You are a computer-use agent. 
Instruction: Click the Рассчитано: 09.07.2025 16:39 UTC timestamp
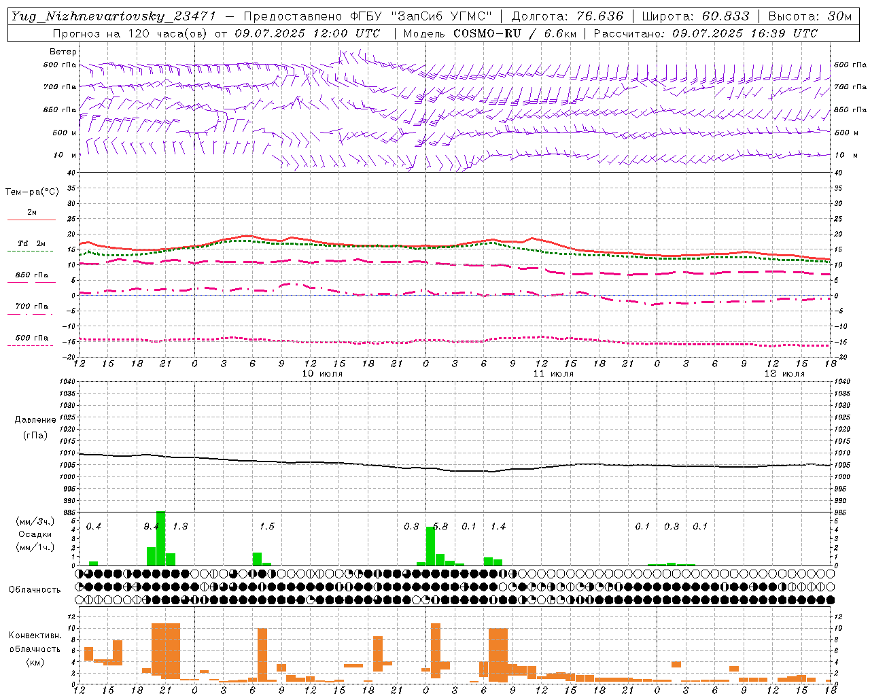(x=706, y=33)
